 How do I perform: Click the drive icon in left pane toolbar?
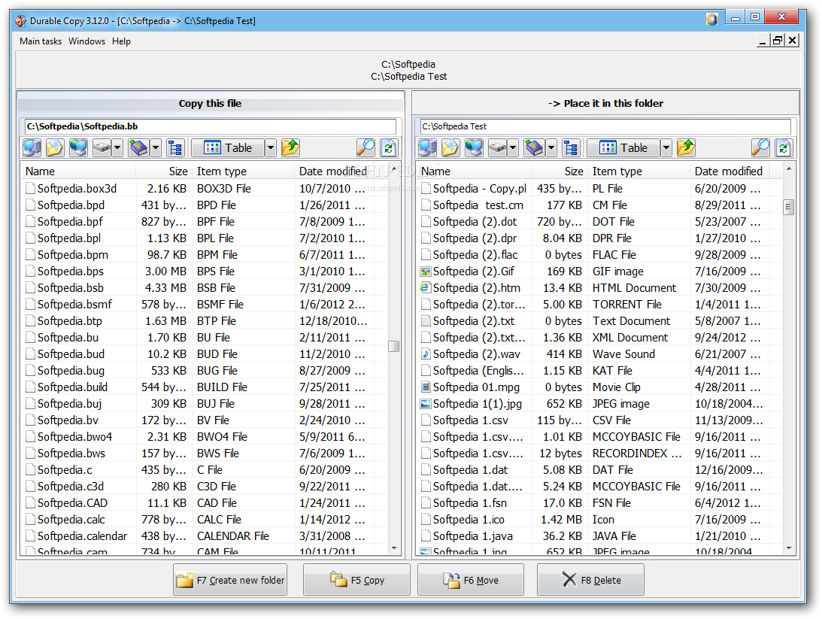[x=102, y=148]
